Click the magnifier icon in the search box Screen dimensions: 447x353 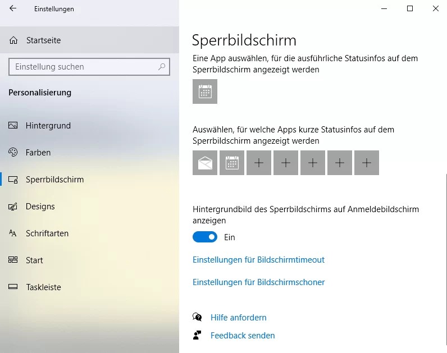[x=162, y=67]
